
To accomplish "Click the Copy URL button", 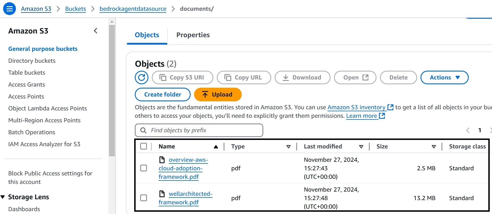I will [244, 77].
